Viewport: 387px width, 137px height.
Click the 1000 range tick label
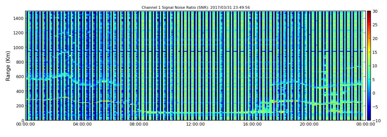19,47
